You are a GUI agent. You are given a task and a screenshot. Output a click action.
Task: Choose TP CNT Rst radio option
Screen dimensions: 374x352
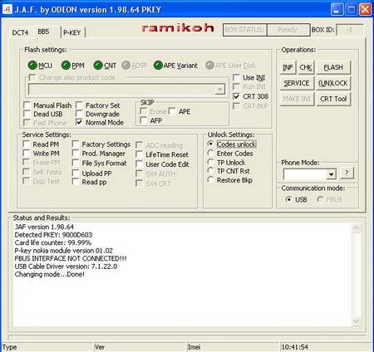210,171
